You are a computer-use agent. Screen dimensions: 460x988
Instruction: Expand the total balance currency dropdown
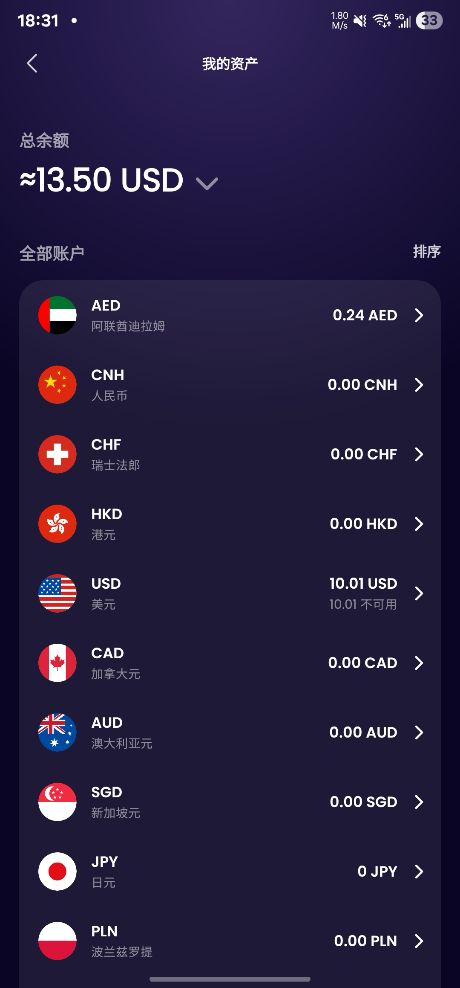click(x=207, y=183)
